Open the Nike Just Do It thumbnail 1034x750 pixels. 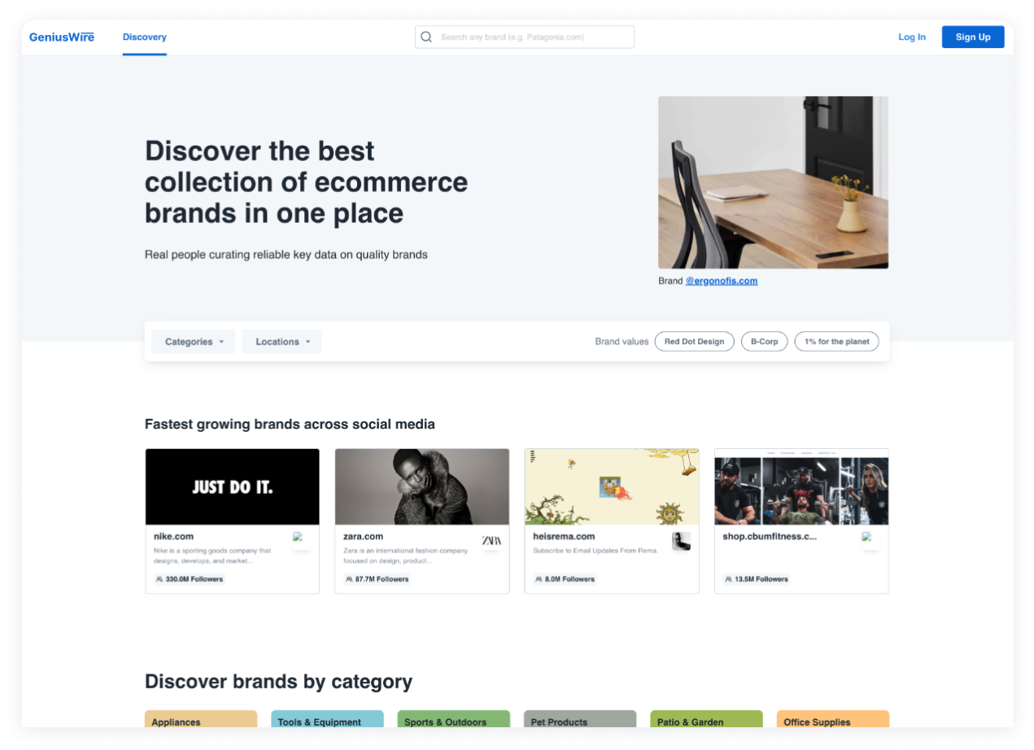[233, 486]
